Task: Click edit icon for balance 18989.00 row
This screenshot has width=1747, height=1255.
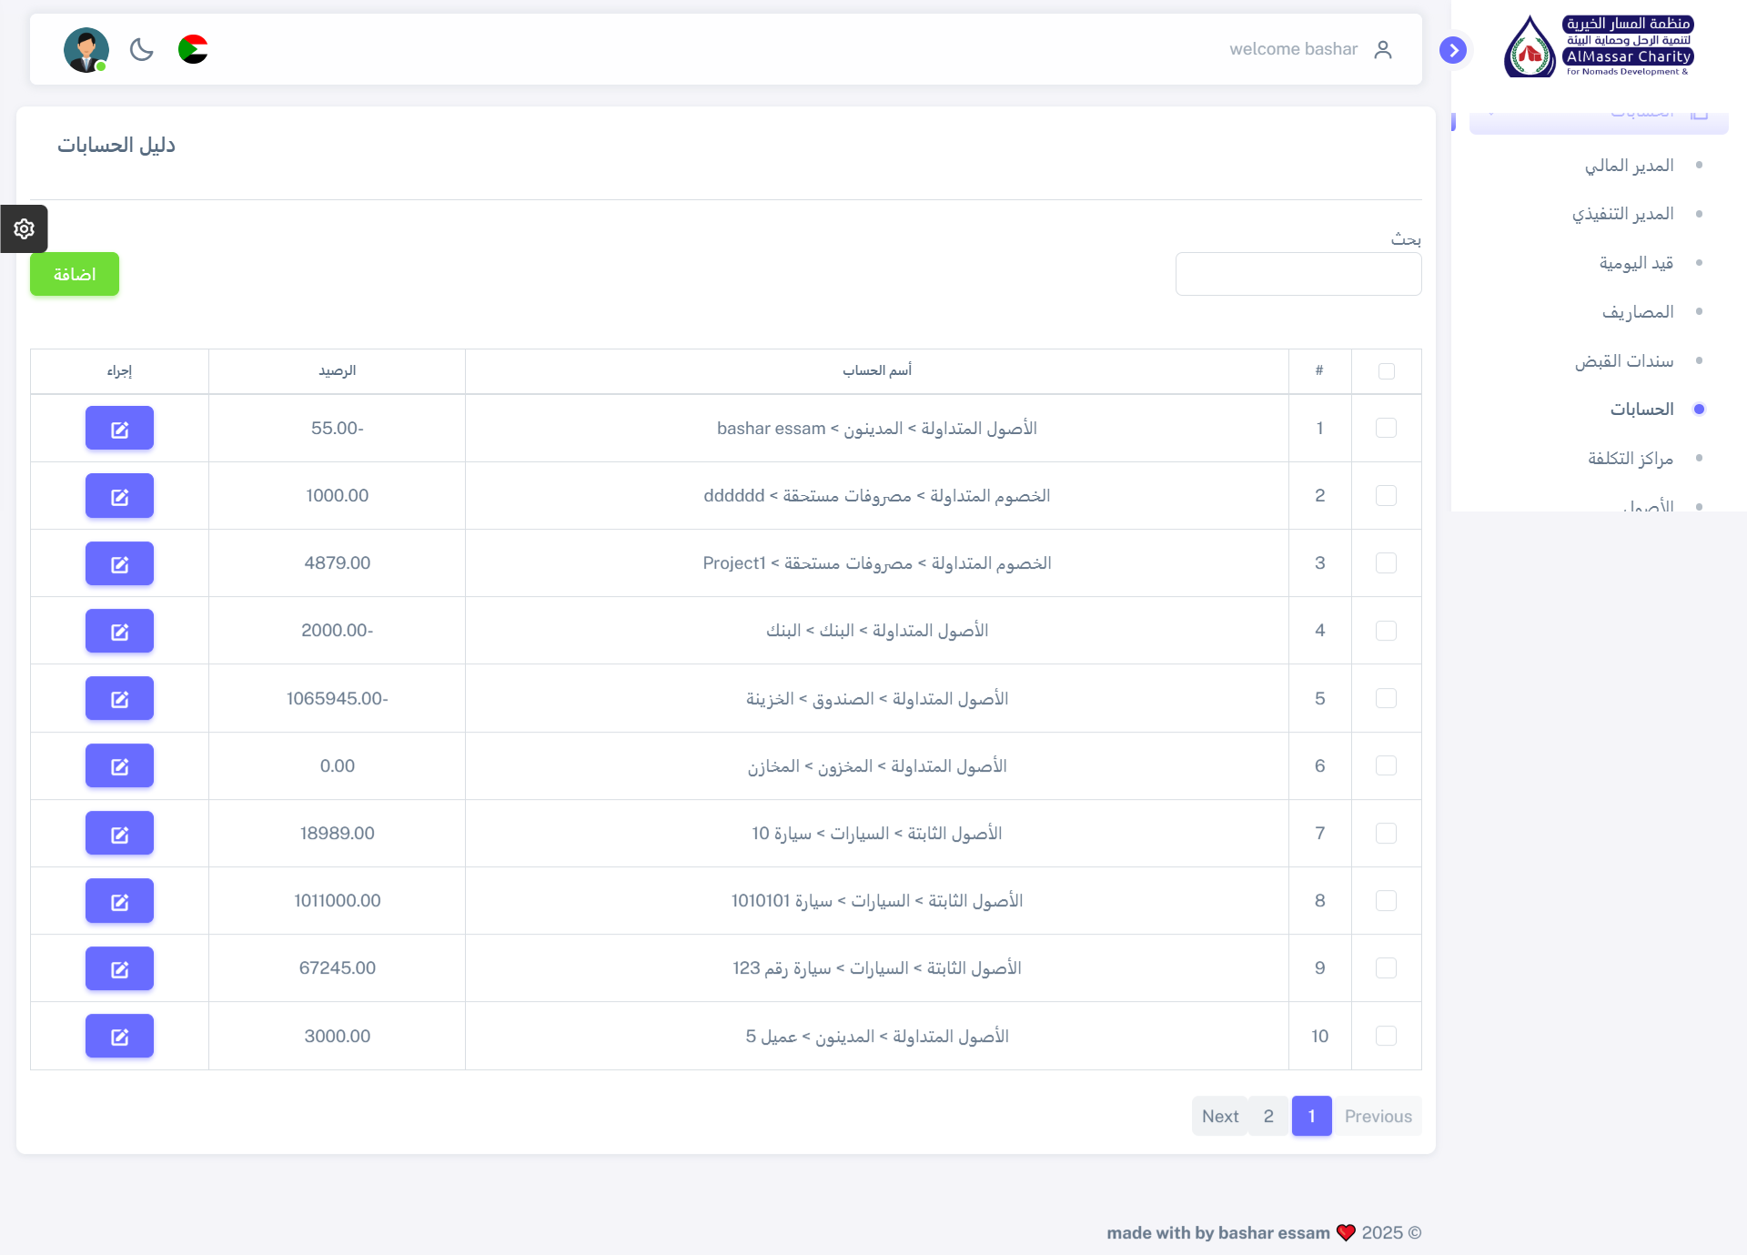Action: [119, 834]
